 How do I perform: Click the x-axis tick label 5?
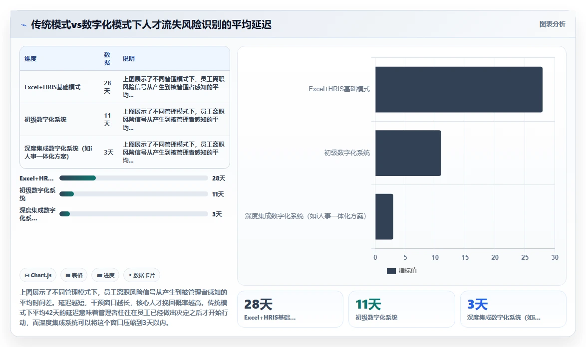405,257
